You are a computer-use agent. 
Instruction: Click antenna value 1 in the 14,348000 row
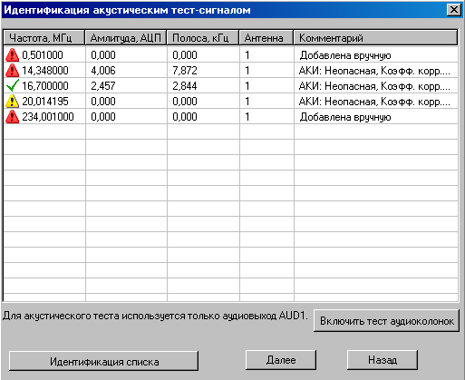[247, 71]
